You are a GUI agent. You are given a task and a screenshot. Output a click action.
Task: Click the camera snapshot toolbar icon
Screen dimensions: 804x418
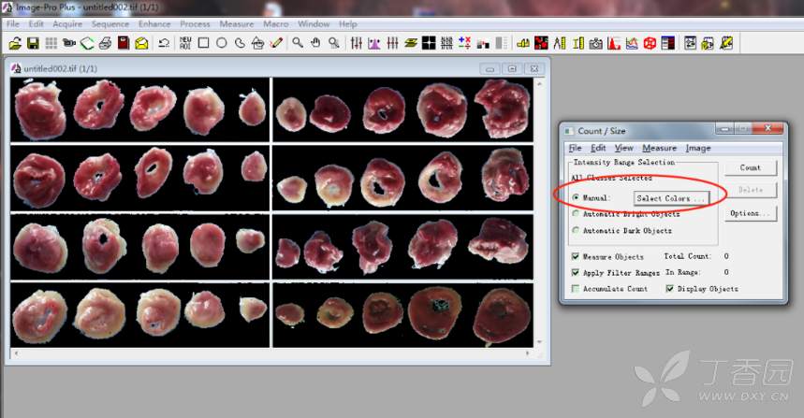click(x=596, y=43)
